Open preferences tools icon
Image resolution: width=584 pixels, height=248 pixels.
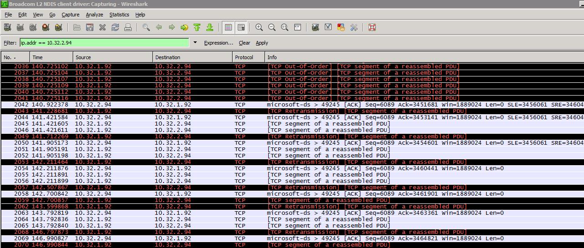point(353,27)
